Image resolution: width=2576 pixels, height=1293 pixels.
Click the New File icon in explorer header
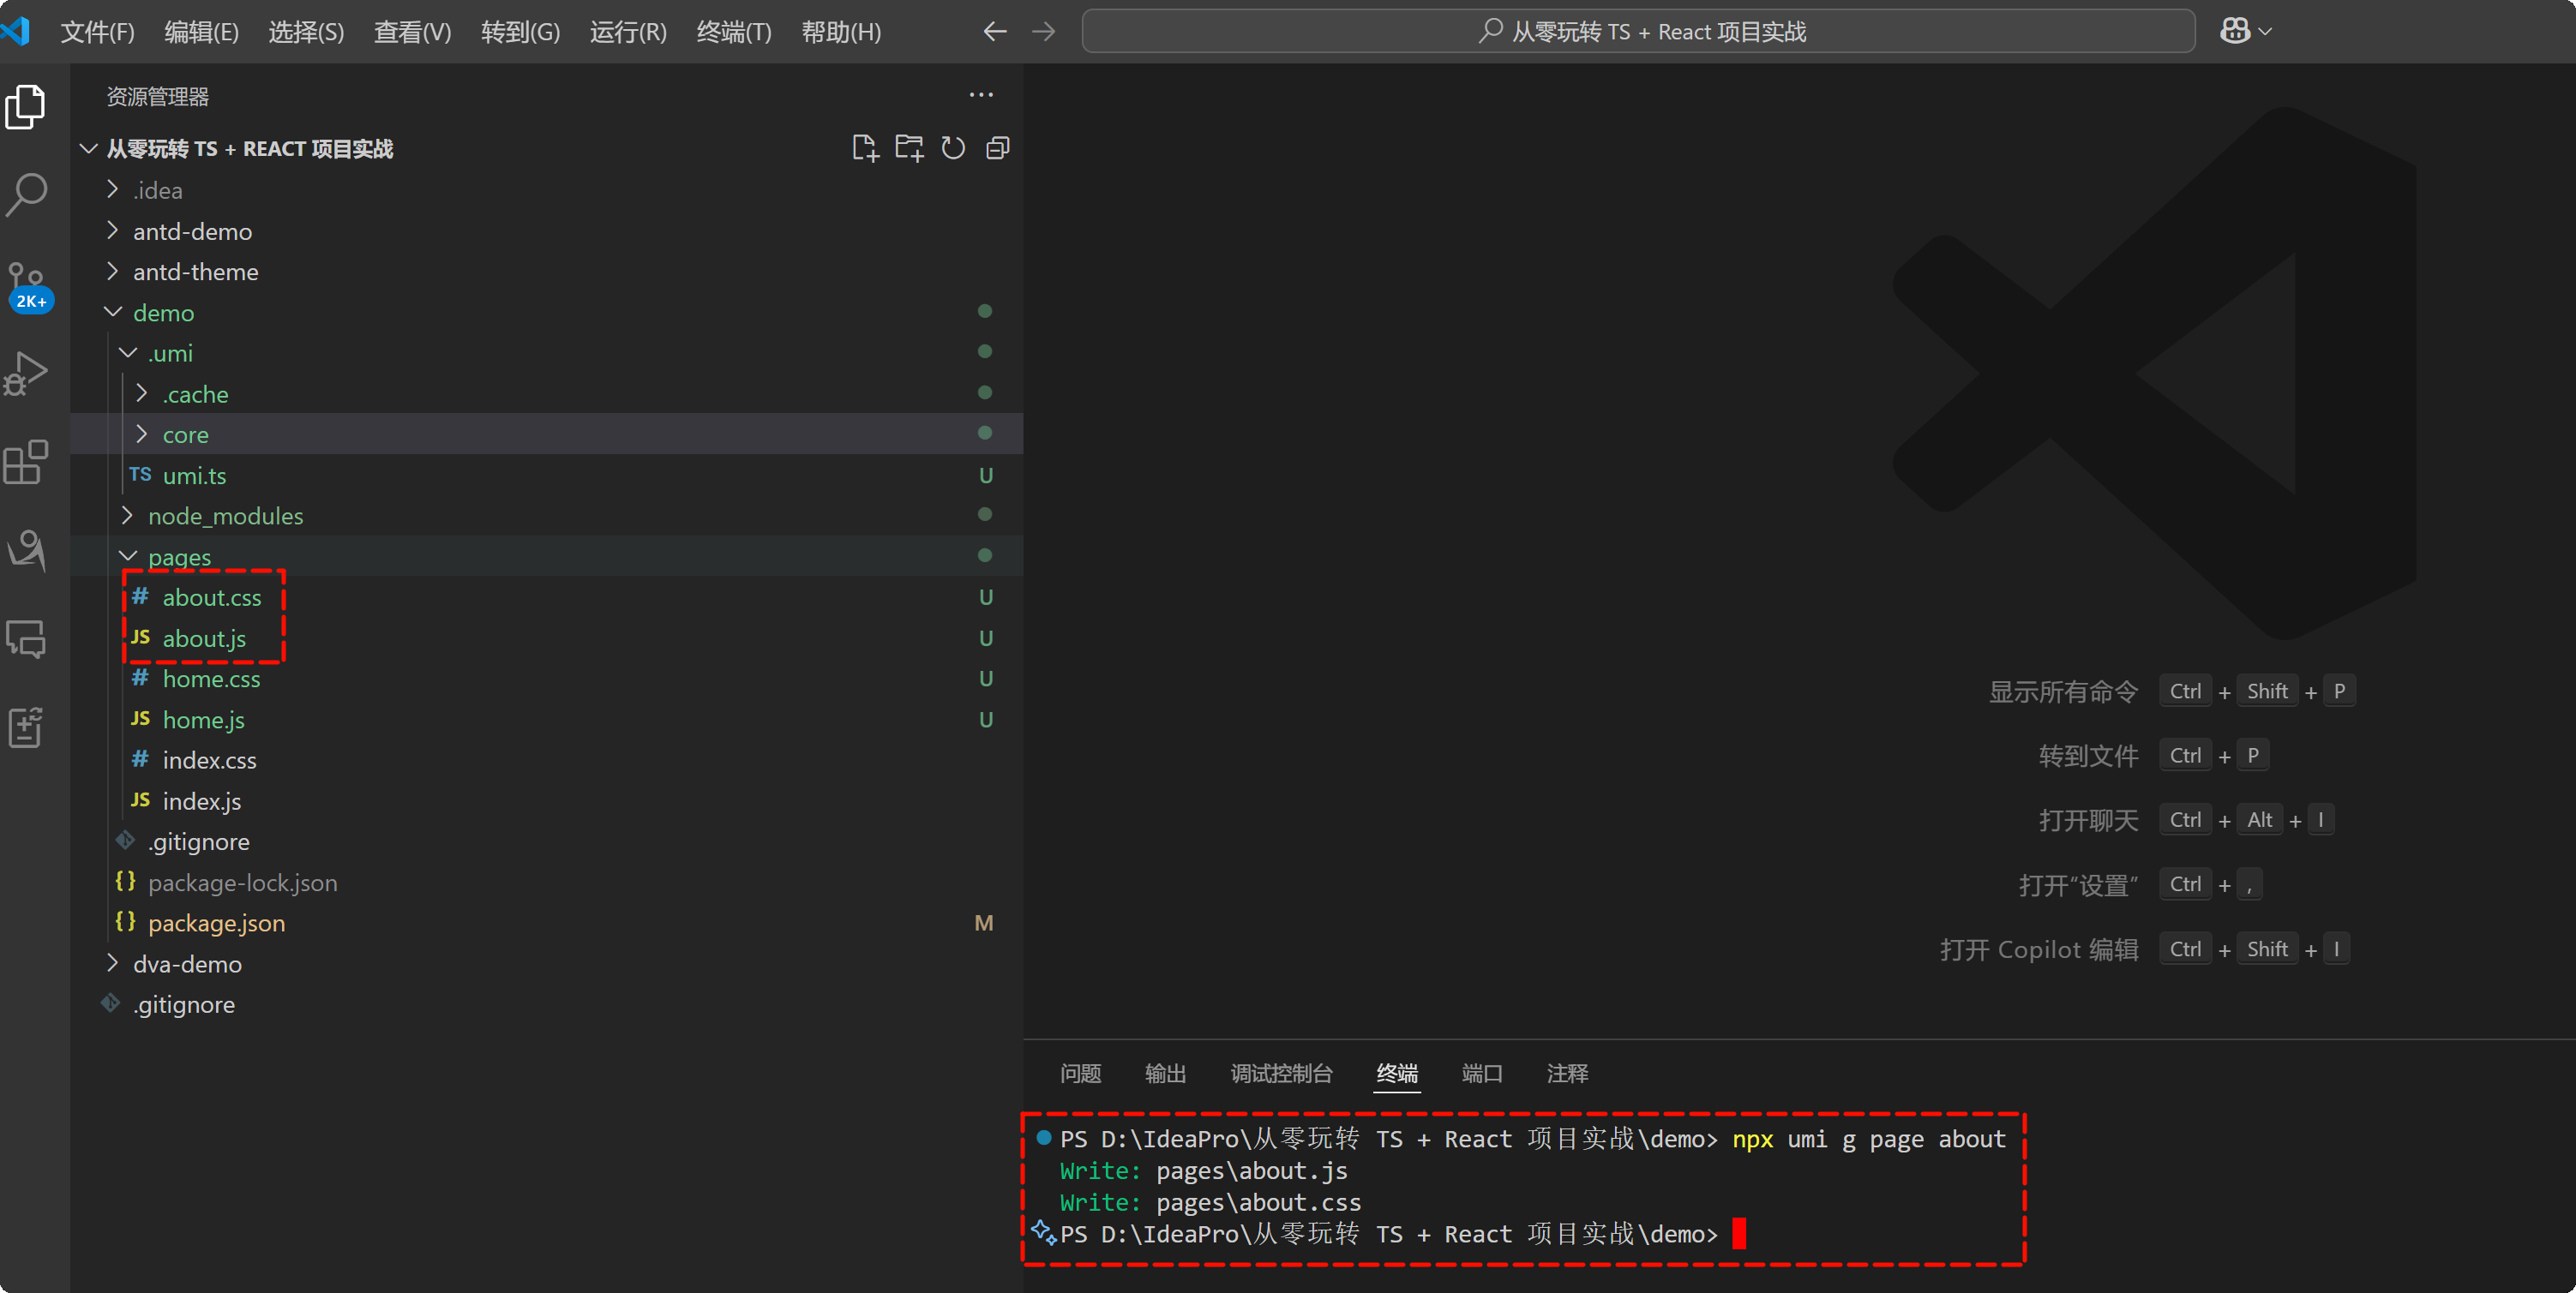pyautogui.click(x=865, y=149)
